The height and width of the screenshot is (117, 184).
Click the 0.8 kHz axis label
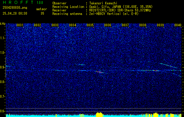tap(2, 82)
